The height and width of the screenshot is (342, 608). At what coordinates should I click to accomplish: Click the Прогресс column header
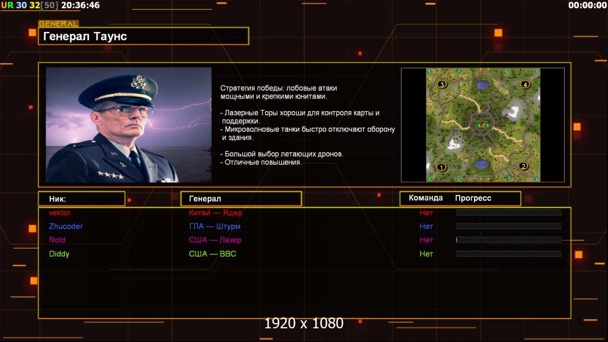pyautogui.click(x=473, y=198)
